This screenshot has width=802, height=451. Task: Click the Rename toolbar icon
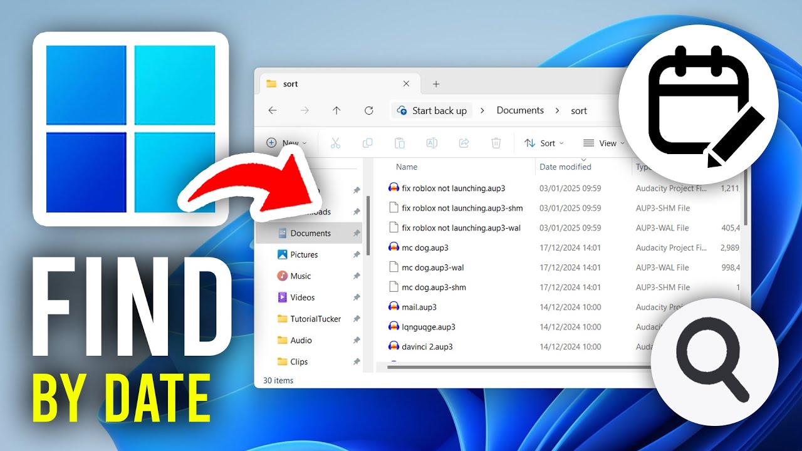click(432, 143)
